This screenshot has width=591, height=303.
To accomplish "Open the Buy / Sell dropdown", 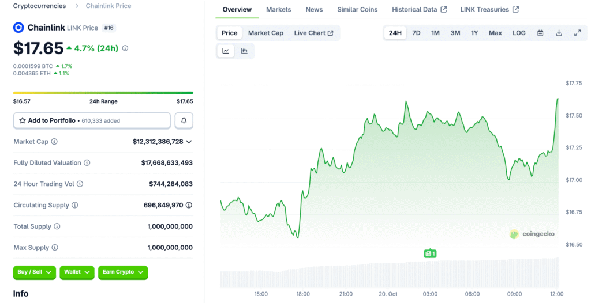I will [34, 272].
